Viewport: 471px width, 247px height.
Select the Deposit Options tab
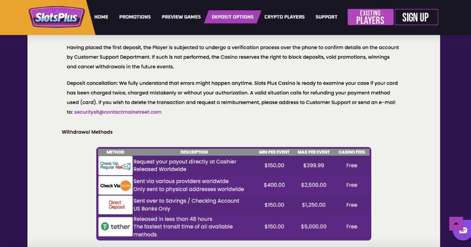232,17
